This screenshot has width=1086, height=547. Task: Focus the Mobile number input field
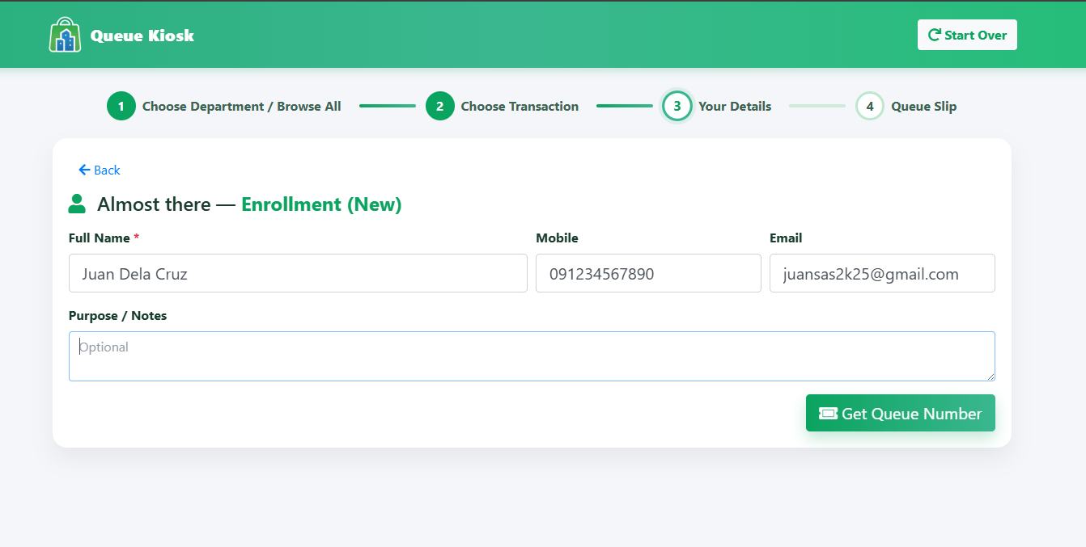tap(648, 273)
